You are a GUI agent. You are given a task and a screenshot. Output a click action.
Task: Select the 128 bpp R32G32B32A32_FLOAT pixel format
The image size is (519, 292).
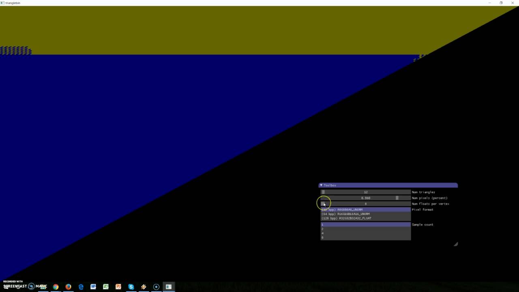(347, 218)
